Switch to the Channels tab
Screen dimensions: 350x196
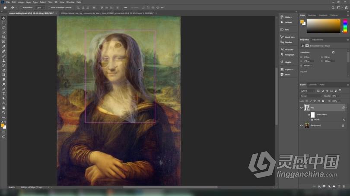pos(312,85)
